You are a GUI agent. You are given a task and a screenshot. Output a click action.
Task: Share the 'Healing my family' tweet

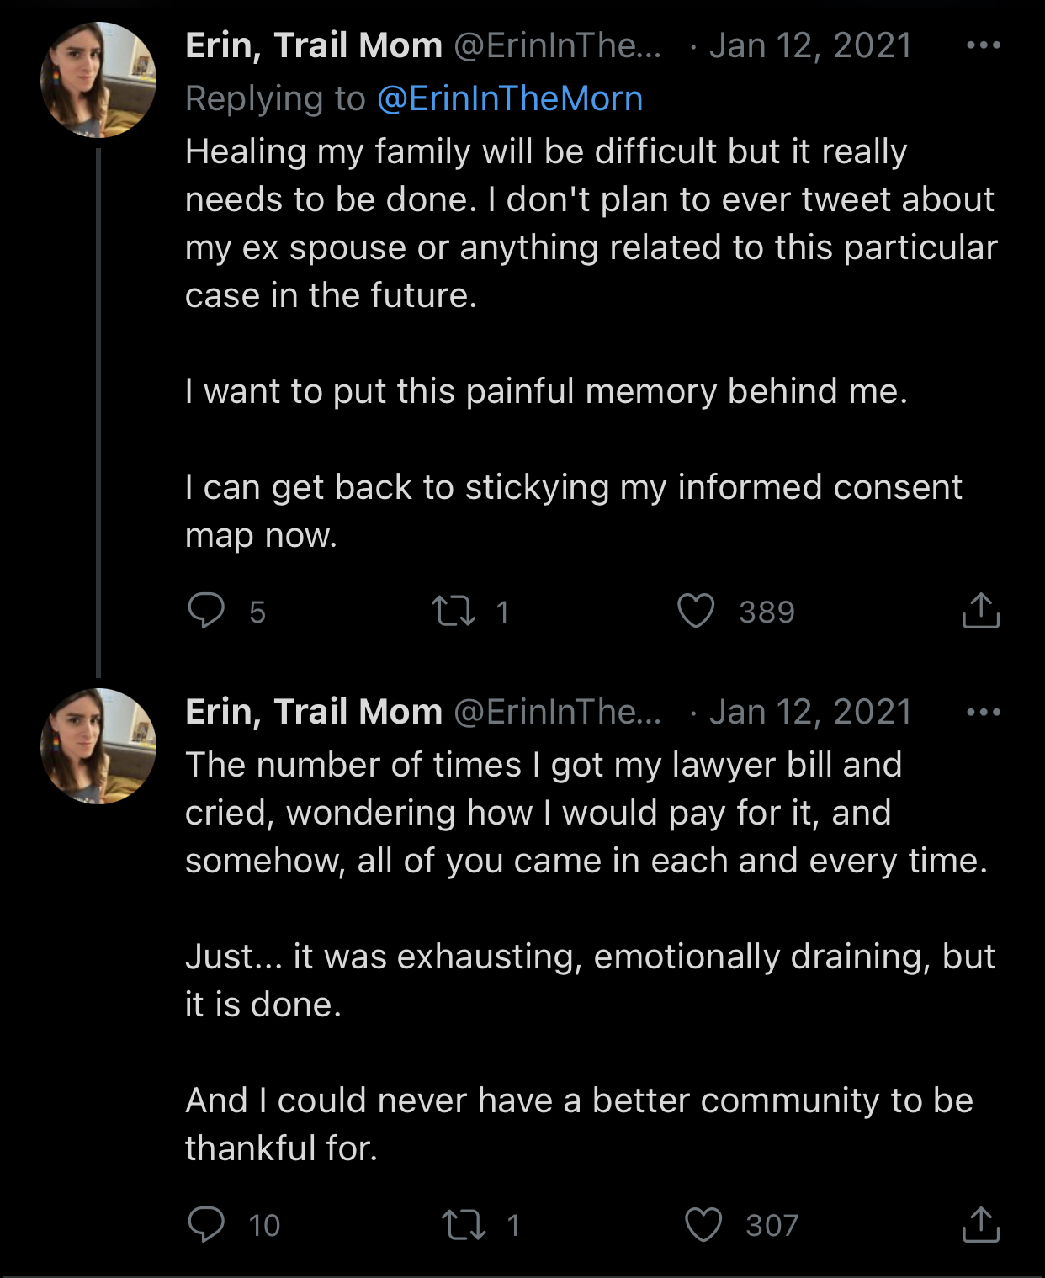[x=980, y=611]
